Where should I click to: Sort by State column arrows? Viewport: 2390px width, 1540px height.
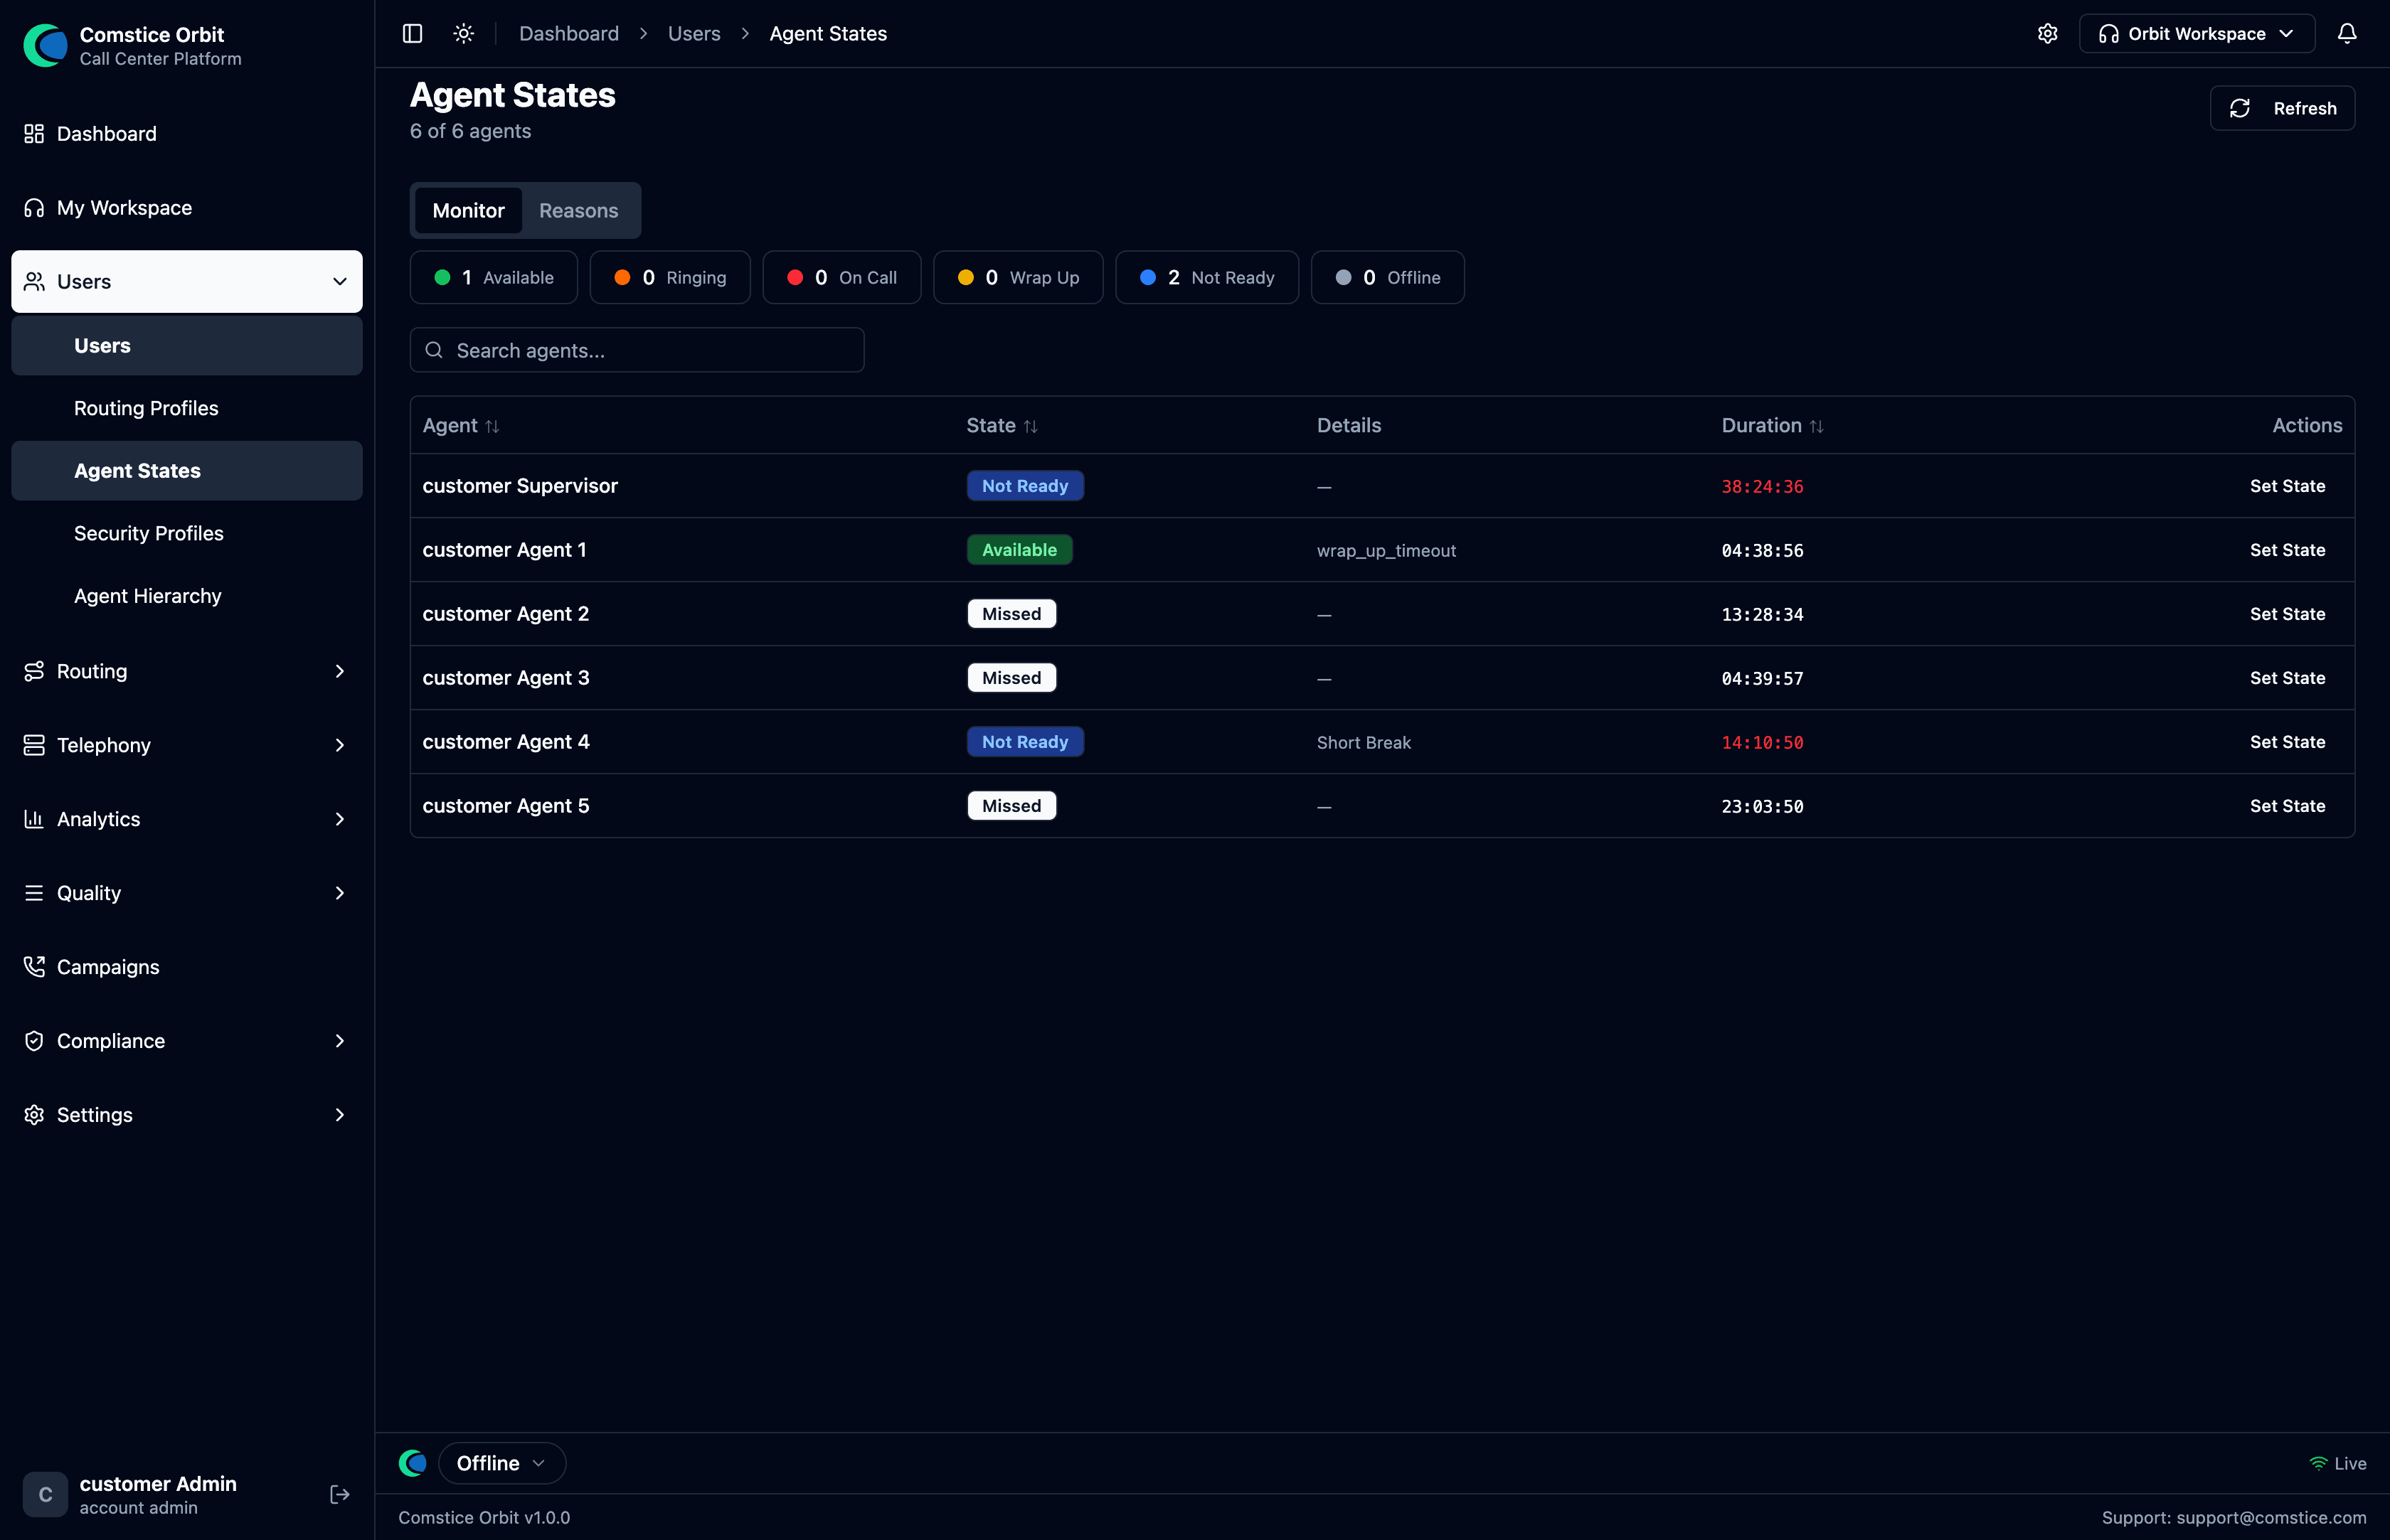pos(1031,426)
